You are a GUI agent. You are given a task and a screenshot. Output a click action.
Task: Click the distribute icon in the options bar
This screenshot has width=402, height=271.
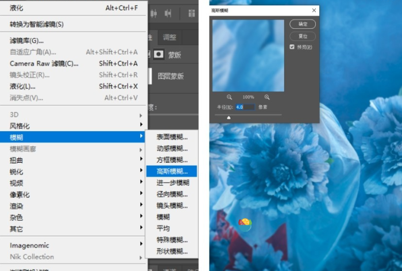click(168, 13)
